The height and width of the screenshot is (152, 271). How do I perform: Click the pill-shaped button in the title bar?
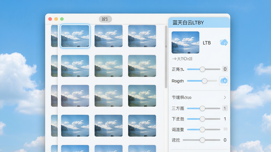(x=105, y=19)
